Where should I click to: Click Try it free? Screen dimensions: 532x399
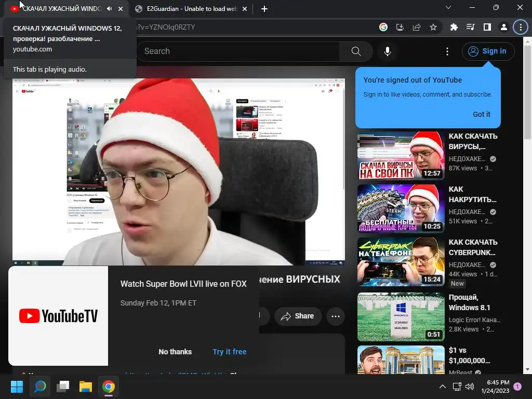(230, 352)
